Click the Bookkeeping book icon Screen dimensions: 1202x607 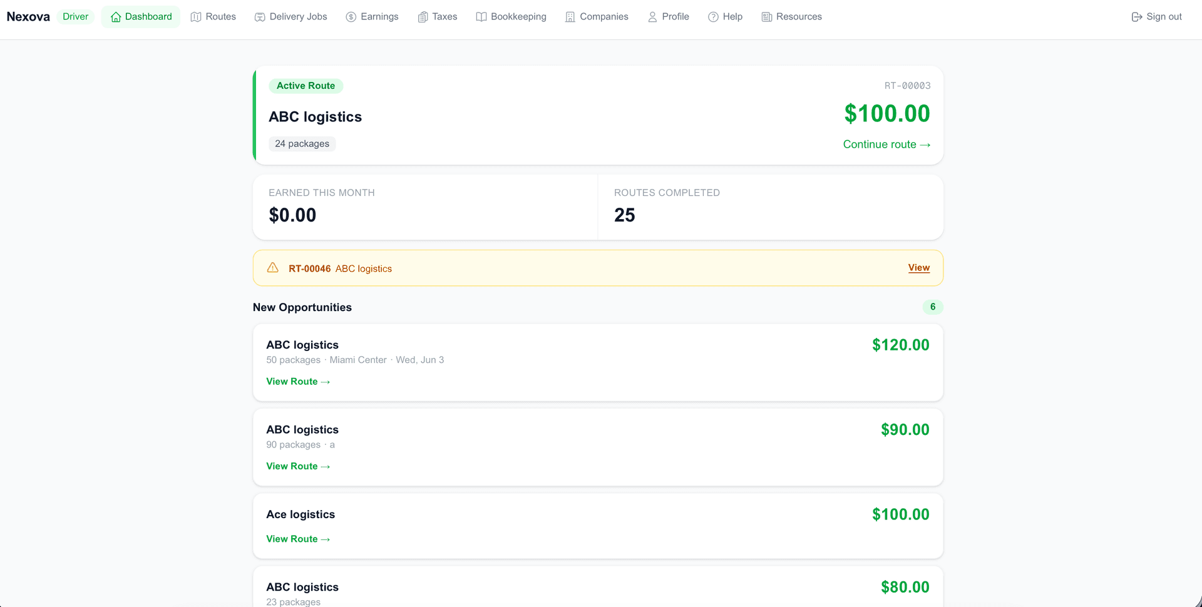[x=481, y=17]
